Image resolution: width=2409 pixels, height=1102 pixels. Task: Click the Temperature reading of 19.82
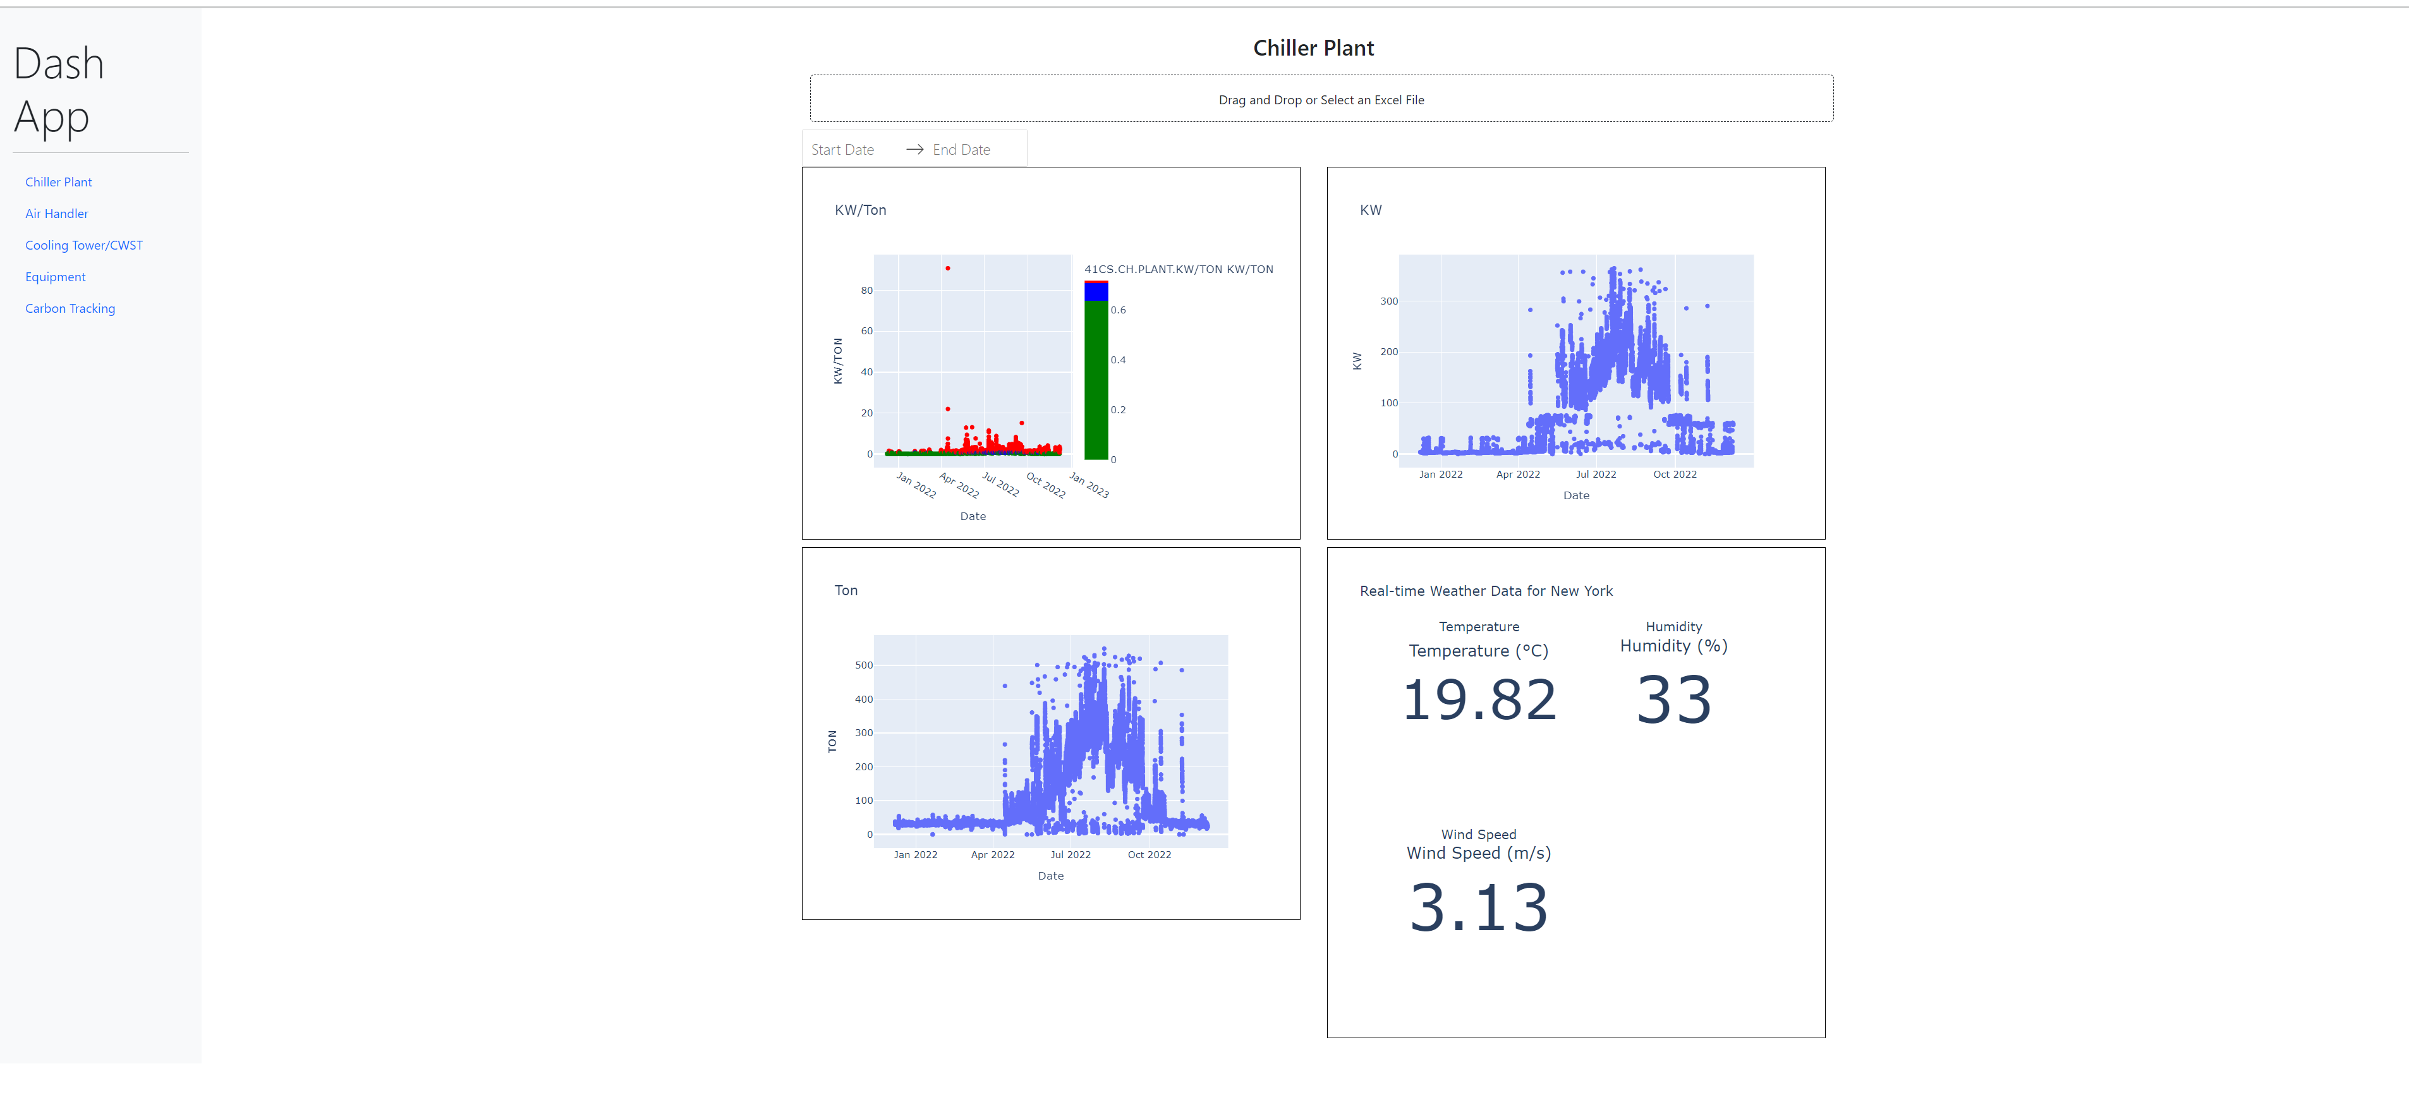tap(1478, 699)
